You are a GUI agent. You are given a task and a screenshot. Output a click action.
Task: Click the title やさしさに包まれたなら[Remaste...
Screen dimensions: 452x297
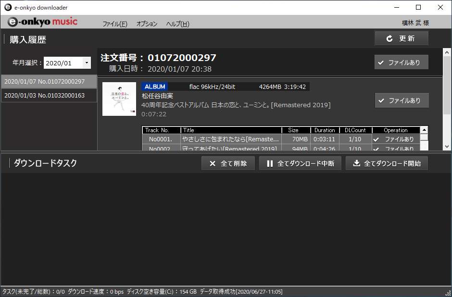point(231,139)
